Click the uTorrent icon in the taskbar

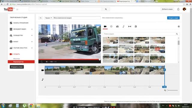[x=25, y=106]
